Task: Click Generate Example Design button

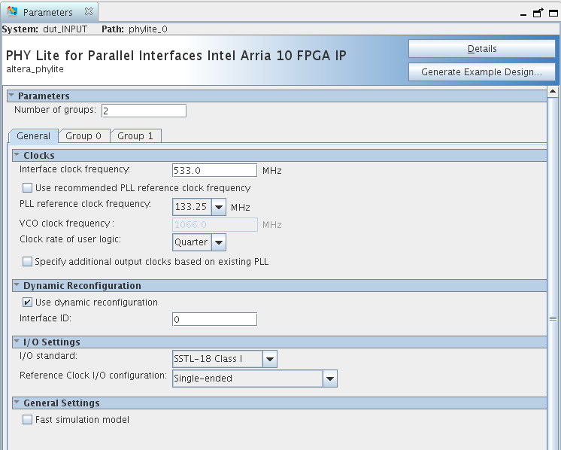Action: tap(481, 72)
